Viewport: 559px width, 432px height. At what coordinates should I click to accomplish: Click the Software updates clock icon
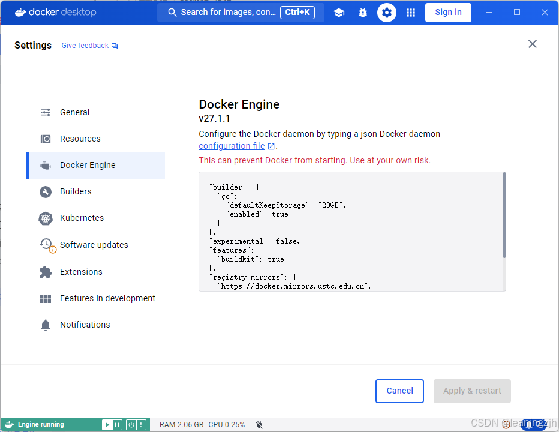(x=47, y=245)
